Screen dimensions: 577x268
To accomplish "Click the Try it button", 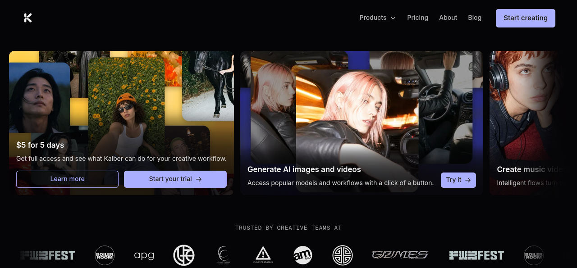I will 458,180.
